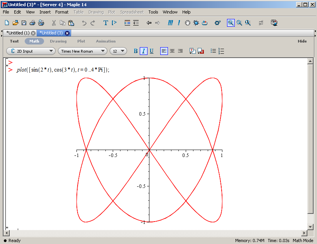
Task: Redo the last undone action
Action: click(x=93, y=23)
